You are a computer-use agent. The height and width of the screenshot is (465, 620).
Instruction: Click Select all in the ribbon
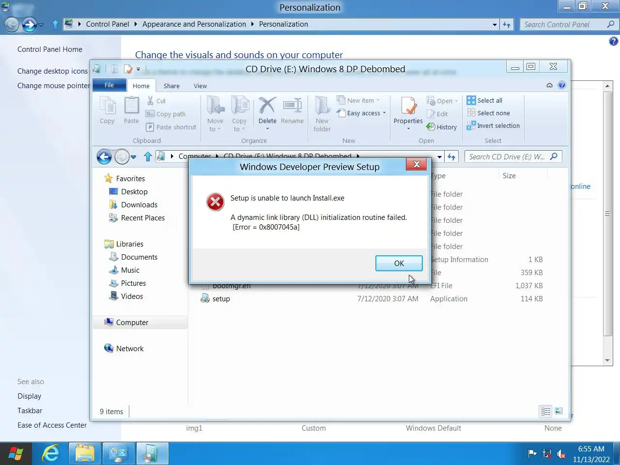point(484,100)
